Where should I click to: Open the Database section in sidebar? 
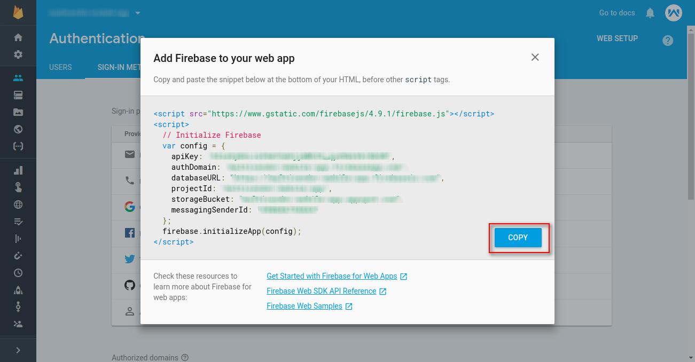click(18, 95)
